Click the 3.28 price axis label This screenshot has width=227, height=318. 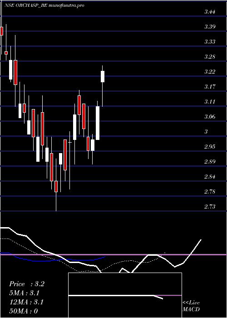coord(210,57)
